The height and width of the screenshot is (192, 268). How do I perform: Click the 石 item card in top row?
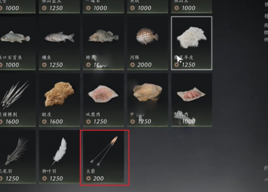[103, 6]
